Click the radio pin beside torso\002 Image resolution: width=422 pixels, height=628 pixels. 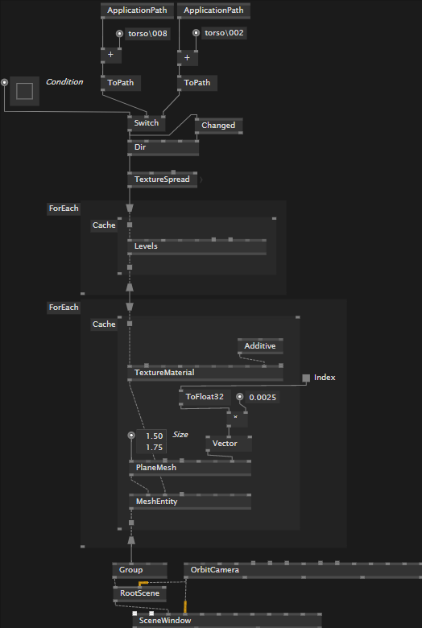tap(196, 33)
